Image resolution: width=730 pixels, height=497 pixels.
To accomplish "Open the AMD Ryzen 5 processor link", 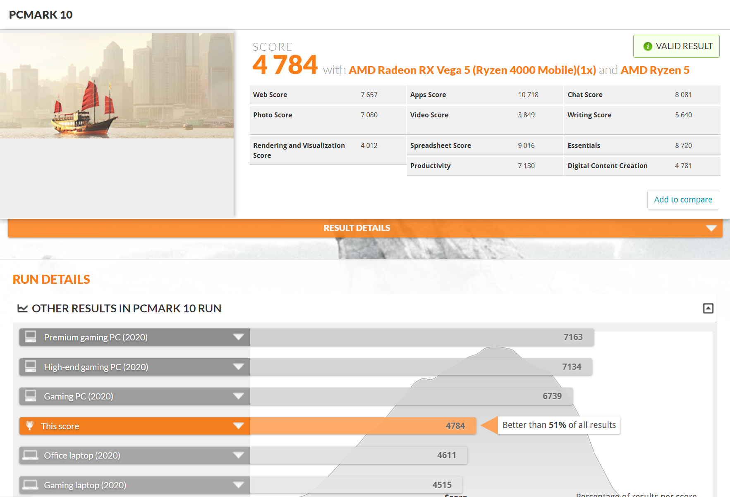I will pyautogui.click(x=655, y=70).
